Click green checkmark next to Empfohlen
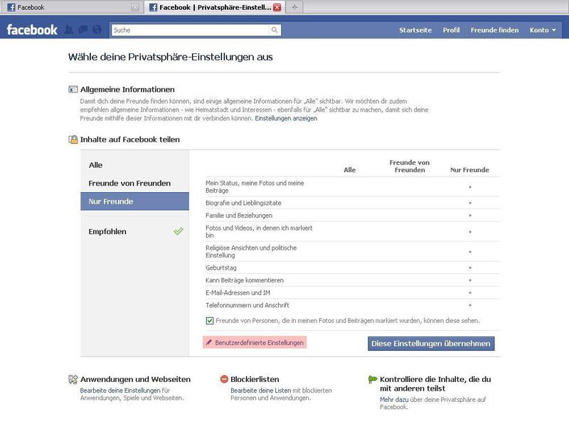Viewport: 569px width, 424px height. pos(179,231)
